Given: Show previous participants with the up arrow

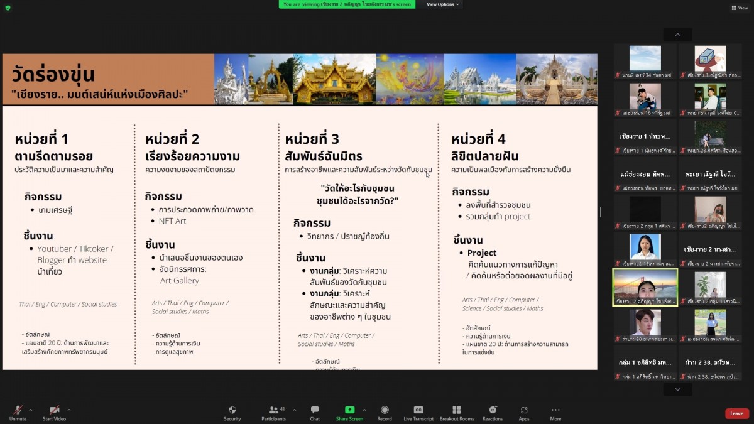Looking at the screenshot, I should (677, 35).
